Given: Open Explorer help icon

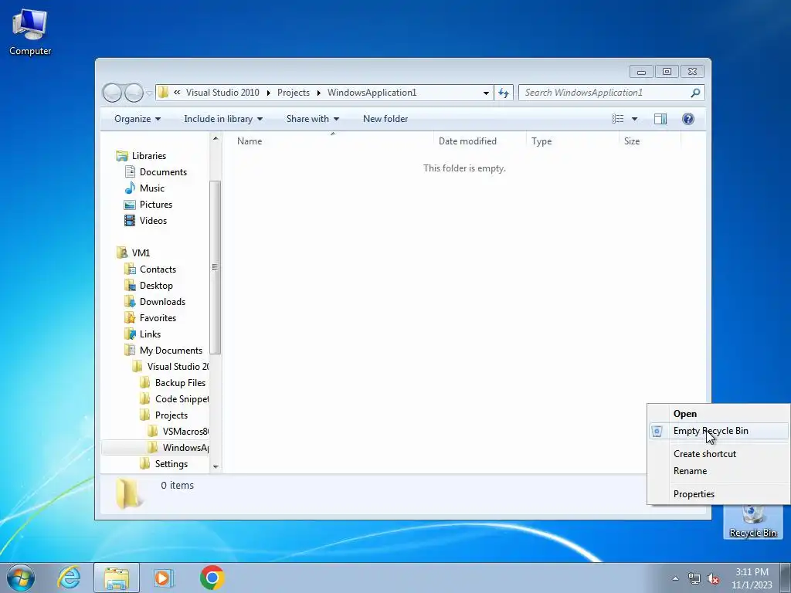Looking at the screenshot, I should (687, 119).
